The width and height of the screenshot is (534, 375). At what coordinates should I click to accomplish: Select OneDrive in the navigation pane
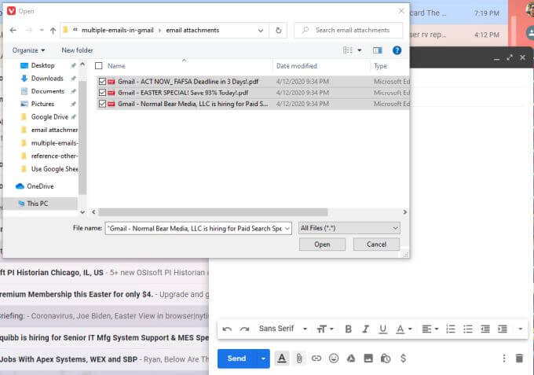pos(35,186)
